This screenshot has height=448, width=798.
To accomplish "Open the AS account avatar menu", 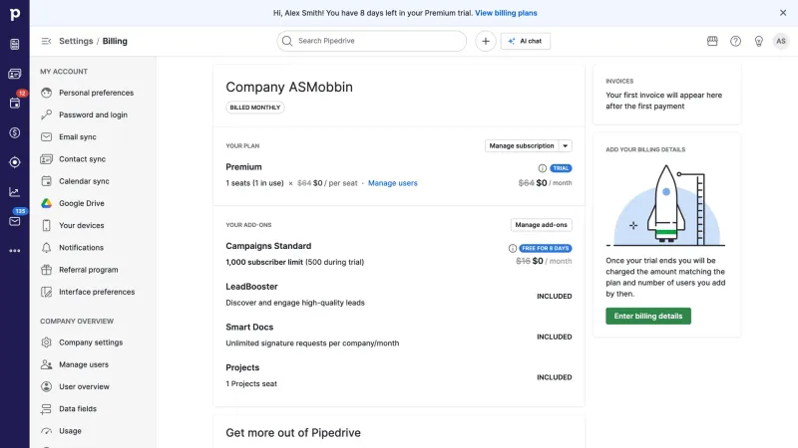I will tap(781, 41).
